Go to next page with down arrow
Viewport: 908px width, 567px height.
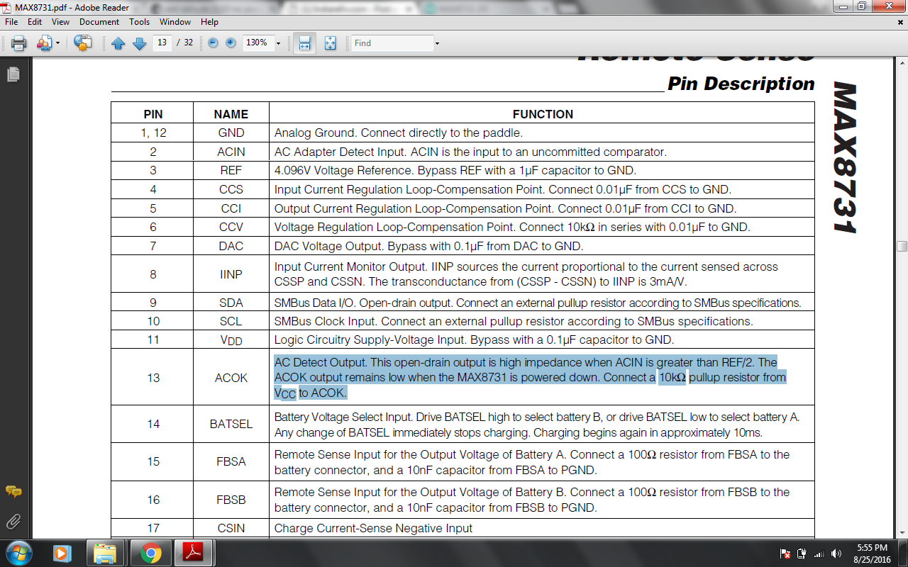(140, 43)
